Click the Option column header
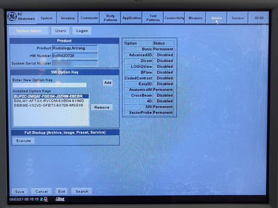The width and height of the screenshot is (278, 208). click(138, 43)
